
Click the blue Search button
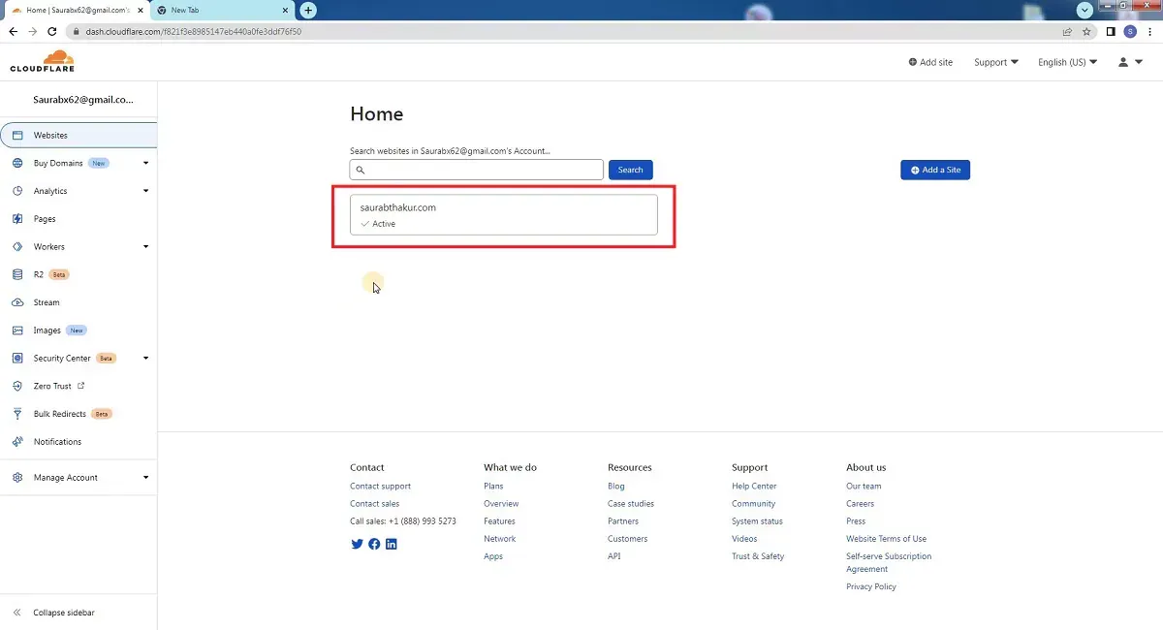631,170
